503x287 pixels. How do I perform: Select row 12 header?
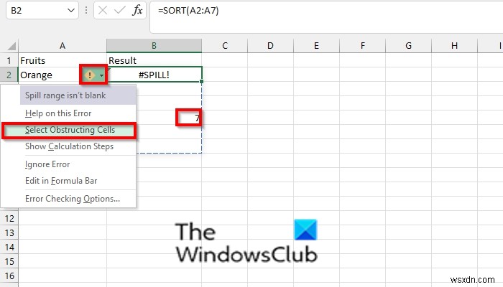tap(9, 219)
